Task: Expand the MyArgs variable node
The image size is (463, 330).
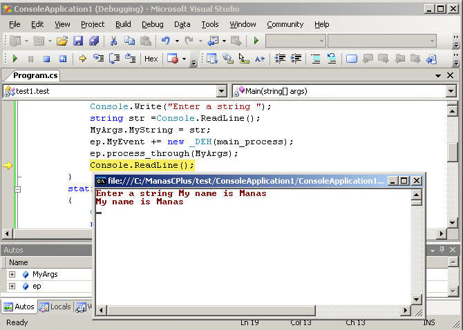Action: pos(12,274)
